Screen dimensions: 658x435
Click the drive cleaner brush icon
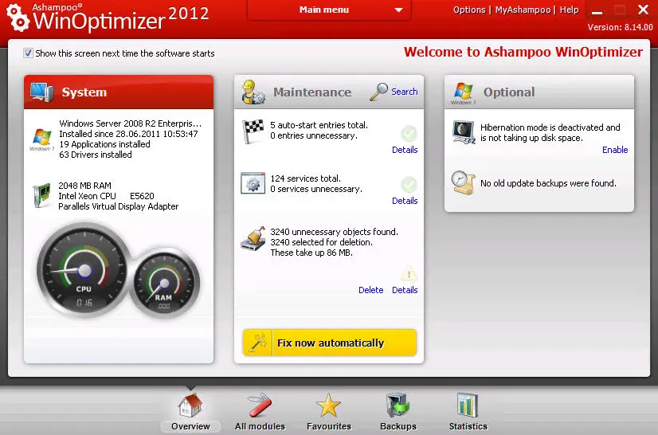point(253,239)
